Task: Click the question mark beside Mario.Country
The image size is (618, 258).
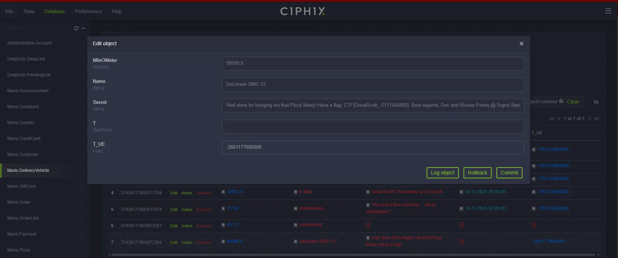Action: tap(82, 123)
